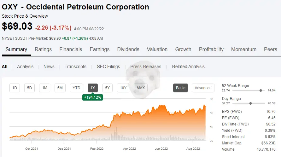
Task: Switch to the Peers tab
Action: coord(270,49)
